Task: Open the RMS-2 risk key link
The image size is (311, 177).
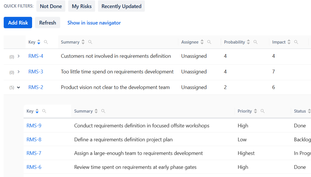Action: point(36,87)
